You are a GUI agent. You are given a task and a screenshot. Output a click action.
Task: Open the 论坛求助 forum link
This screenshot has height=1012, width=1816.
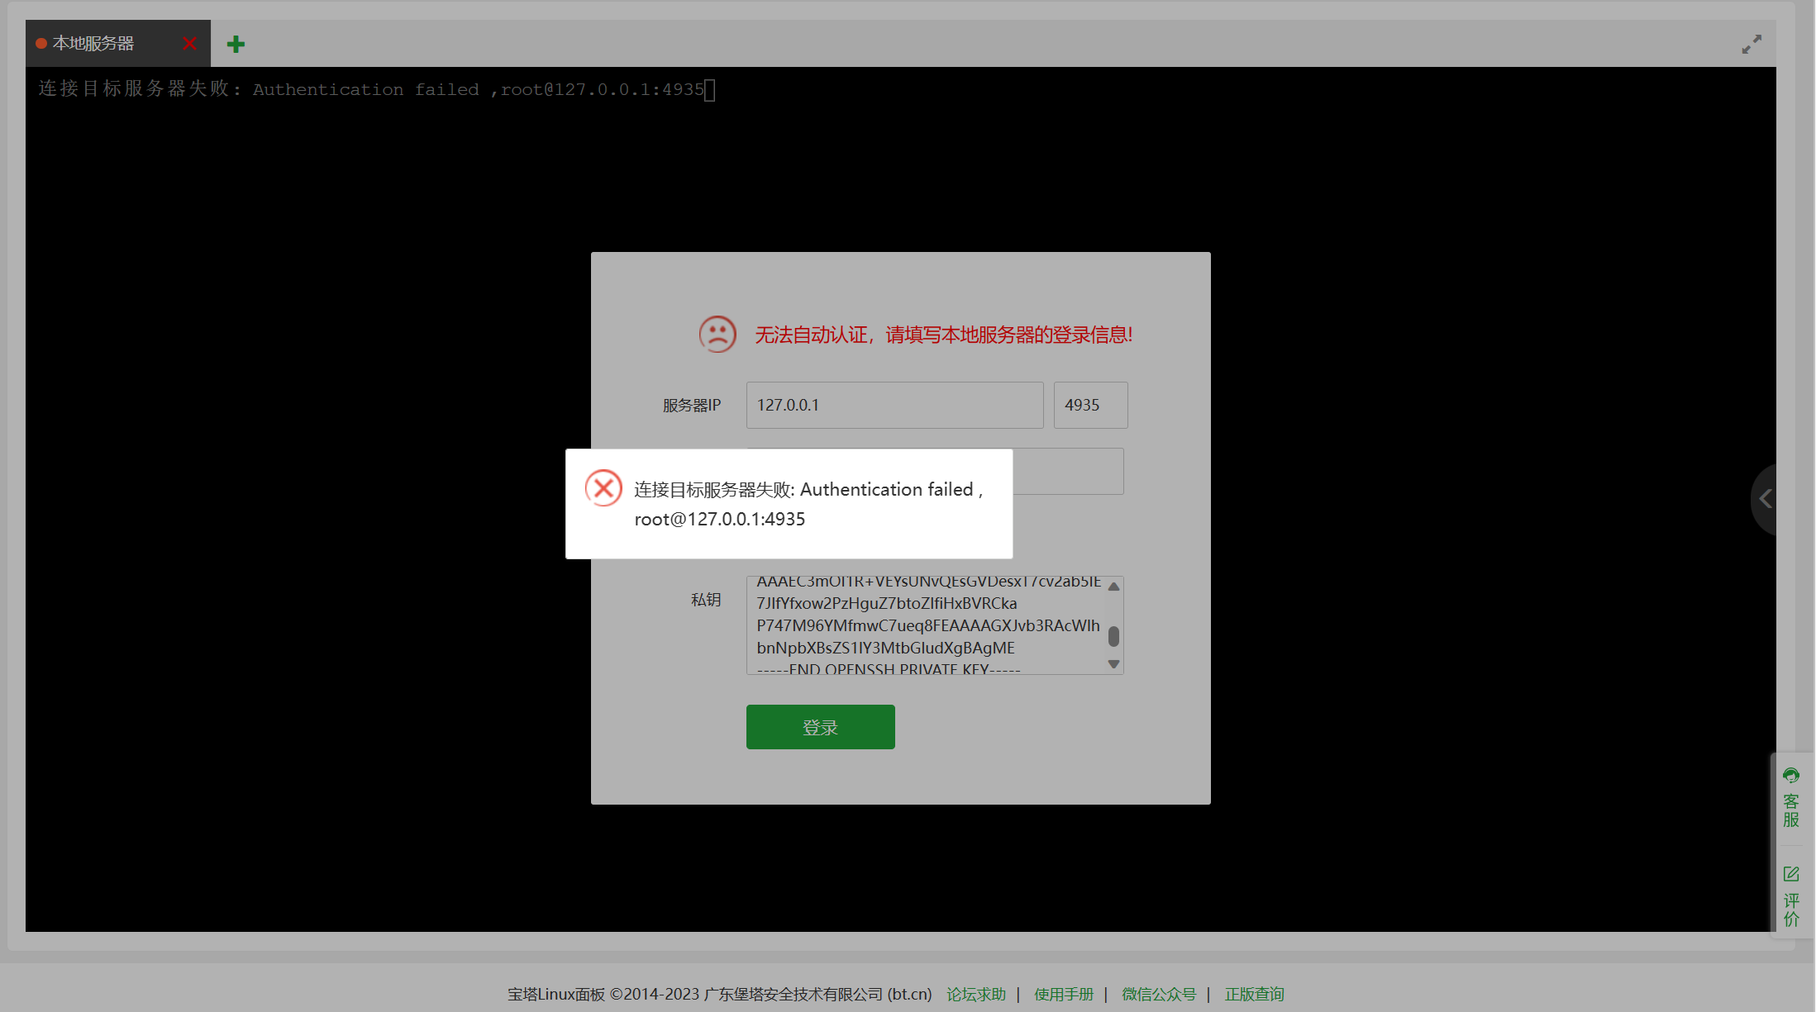[x=976, y=994]
